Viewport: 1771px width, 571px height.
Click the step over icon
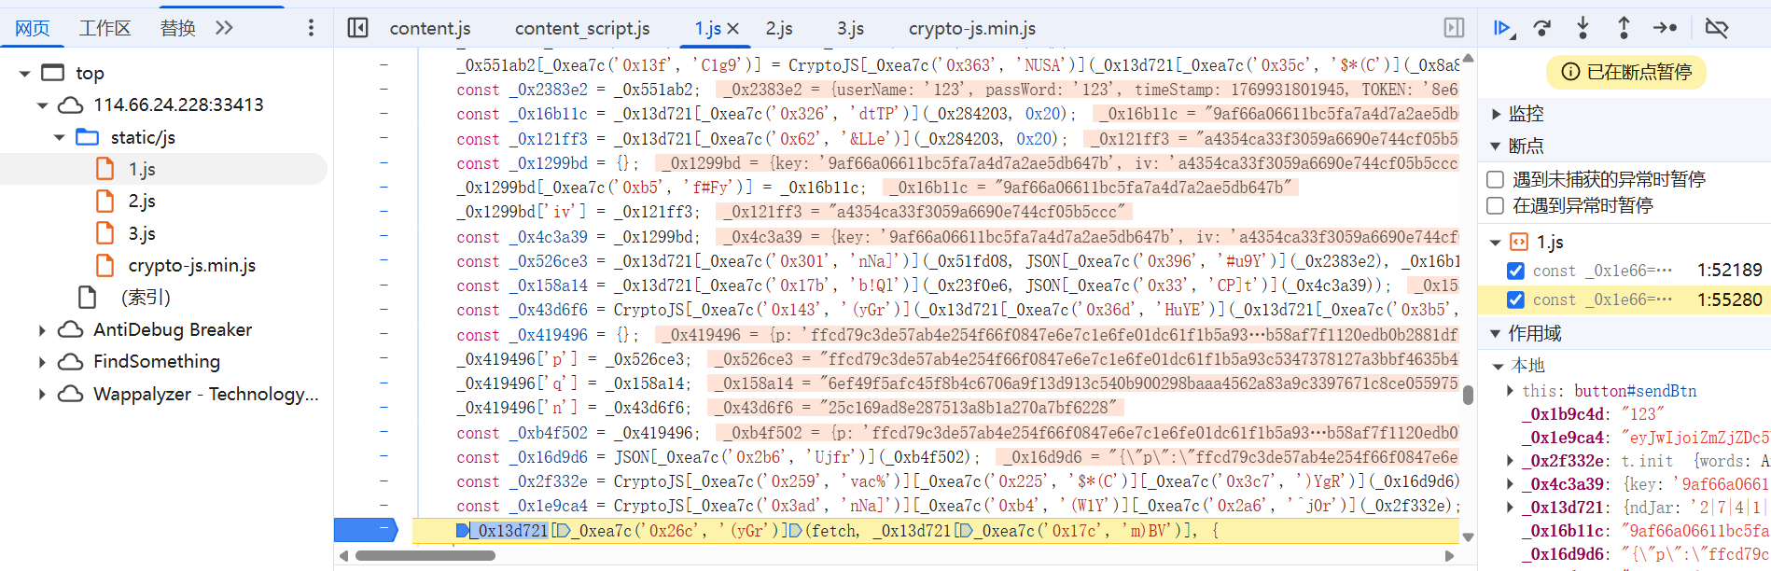(x=1542, y=28)
